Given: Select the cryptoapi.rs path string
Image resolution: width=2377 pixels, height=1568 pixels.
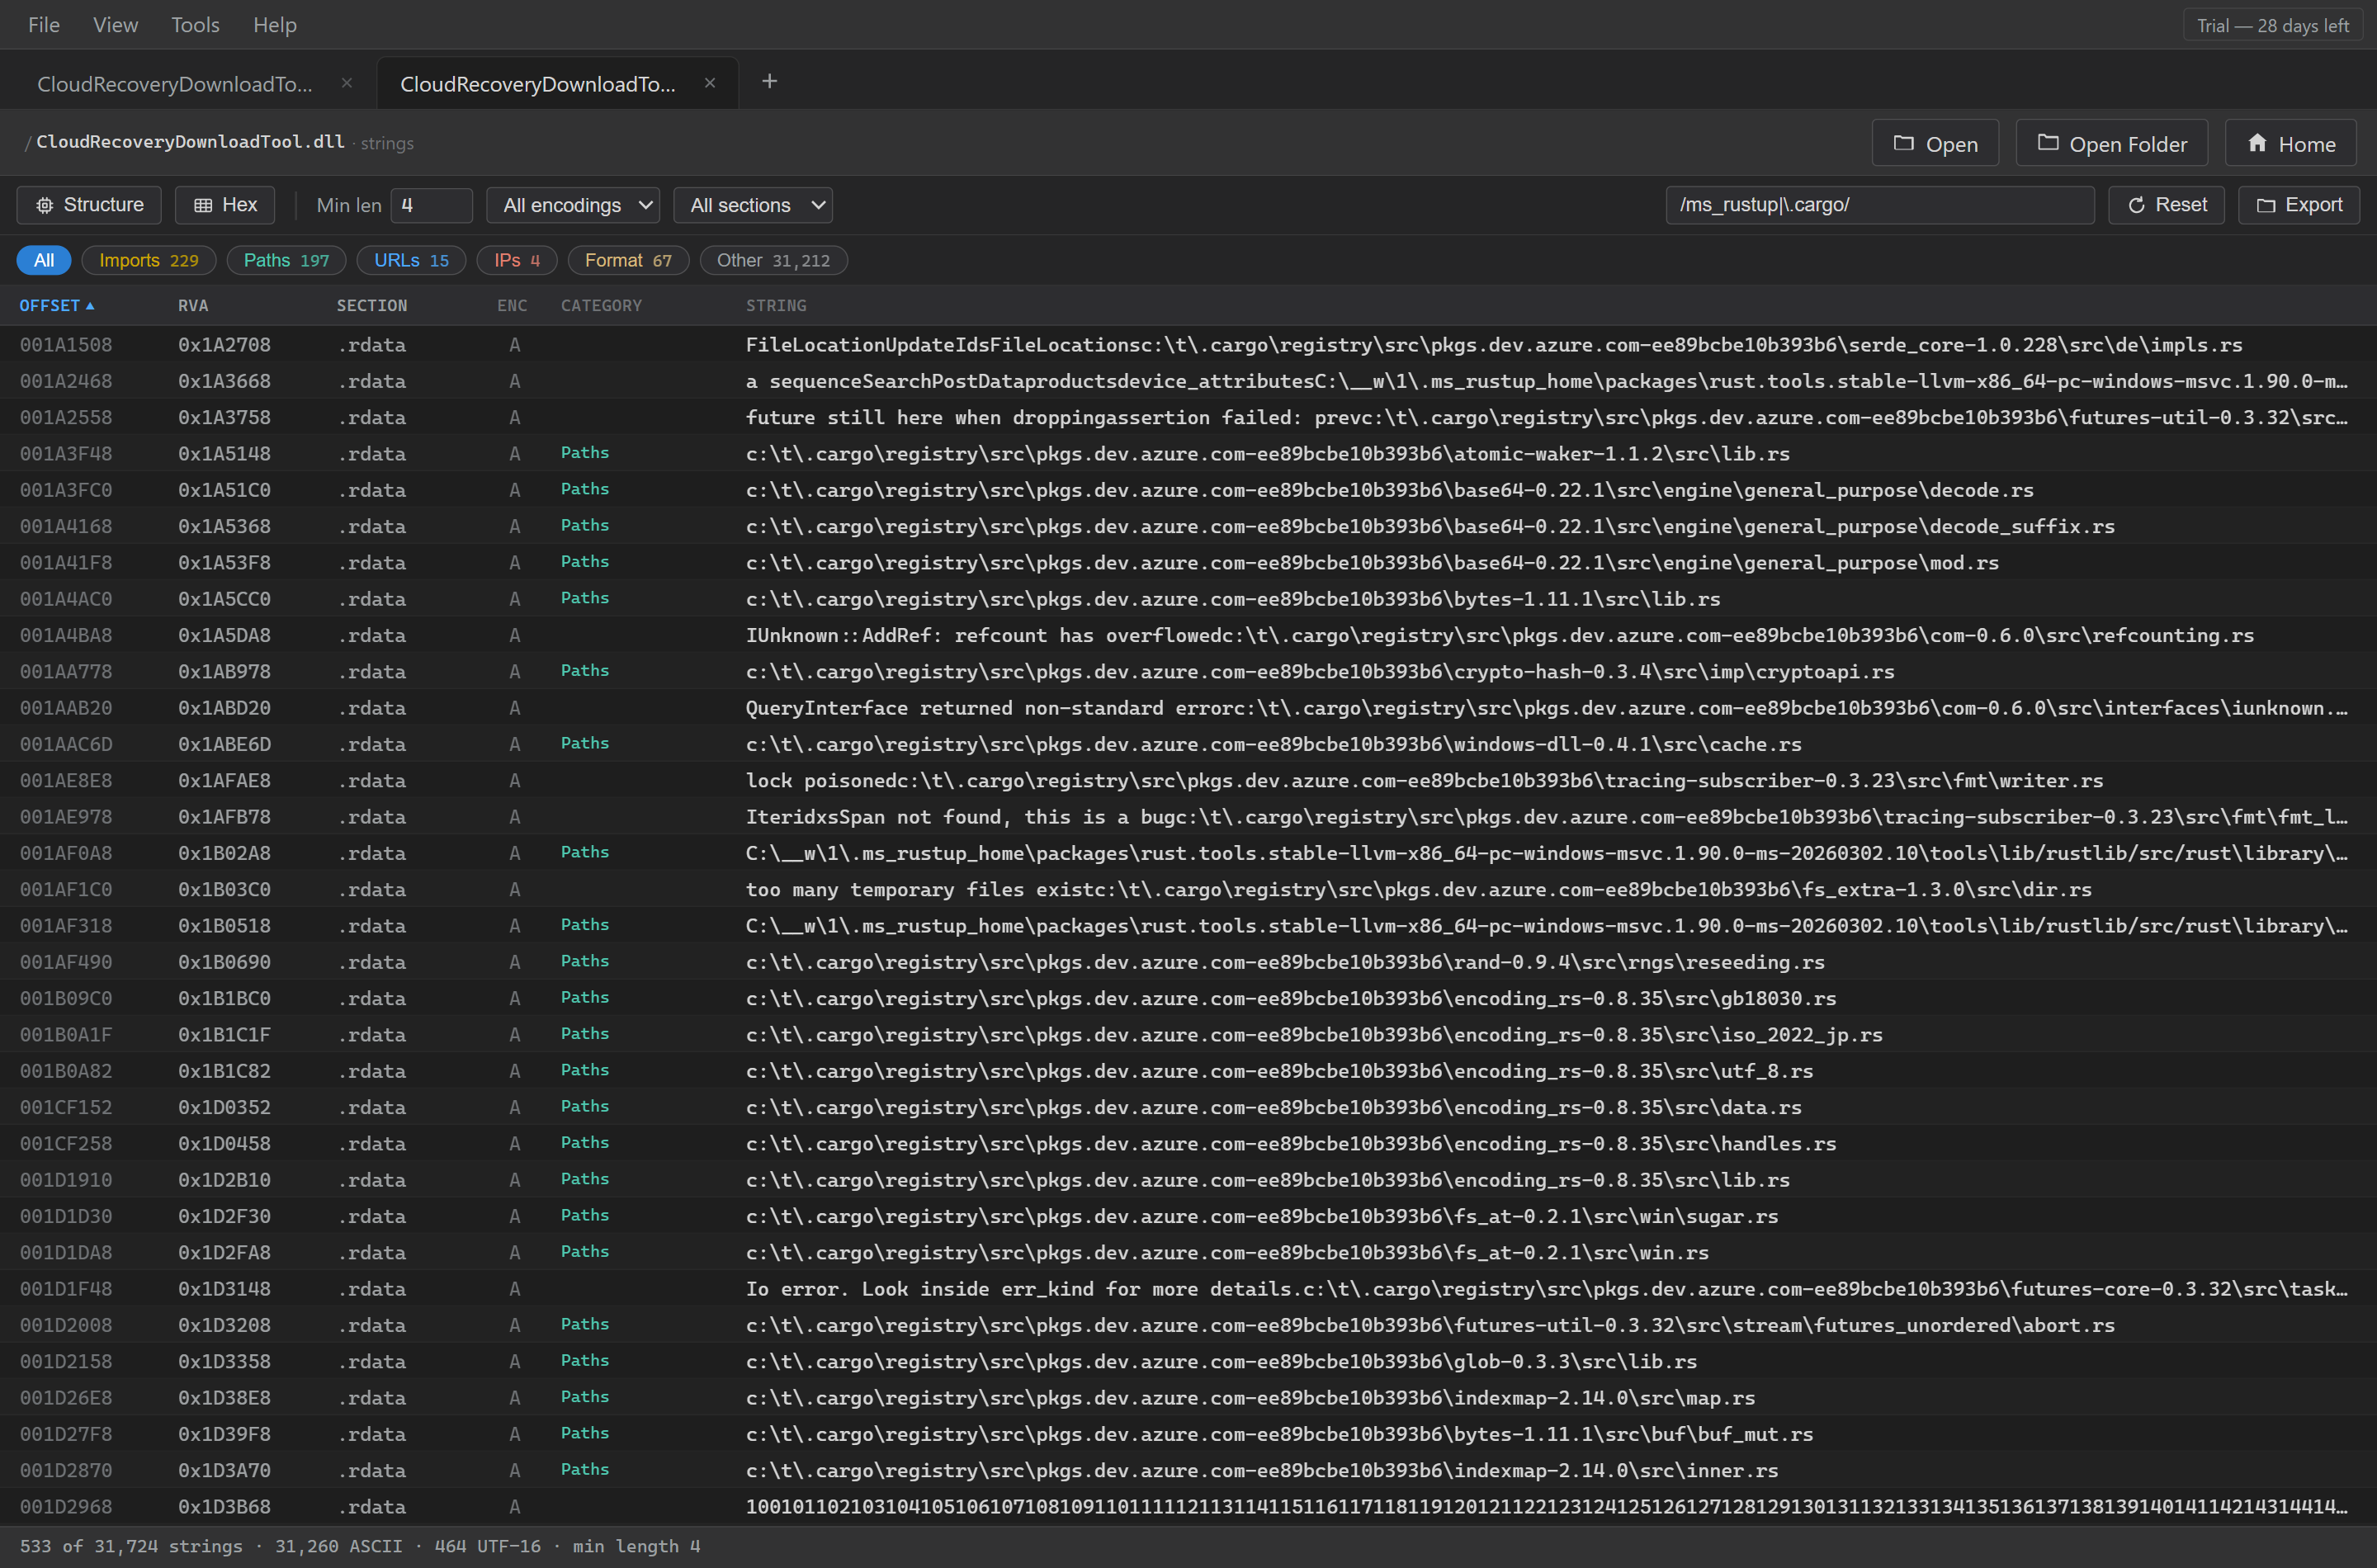Looking at the screenshot, I should pos(1320,672).
